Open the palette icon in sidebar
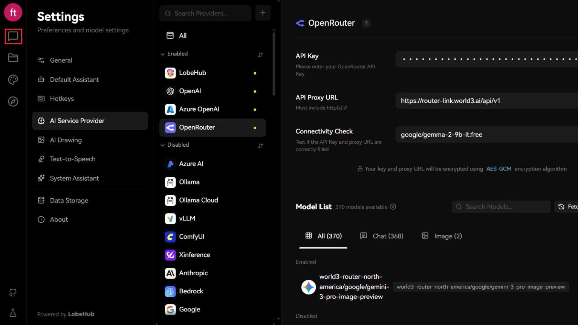The image size is (578, 325). 13,80
